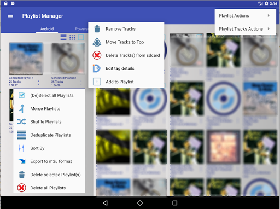The height and width of the screenshot is (209, 280).
Task: Click the Move Tracks to Top arrow icon
Action: click(97, 42)
